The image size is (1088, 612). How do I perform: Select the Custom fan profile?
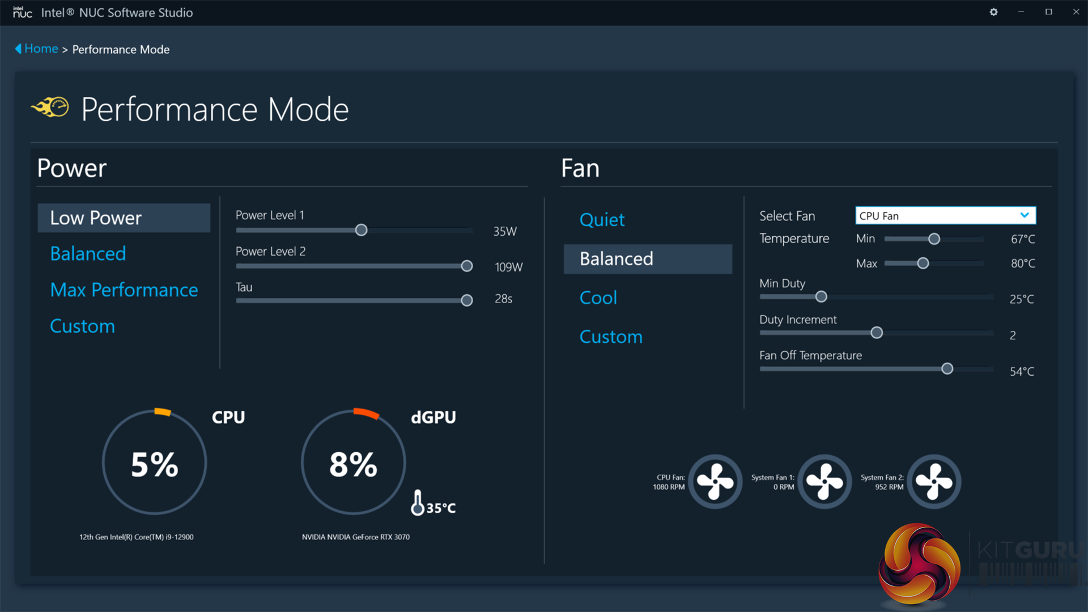point(611,337)
